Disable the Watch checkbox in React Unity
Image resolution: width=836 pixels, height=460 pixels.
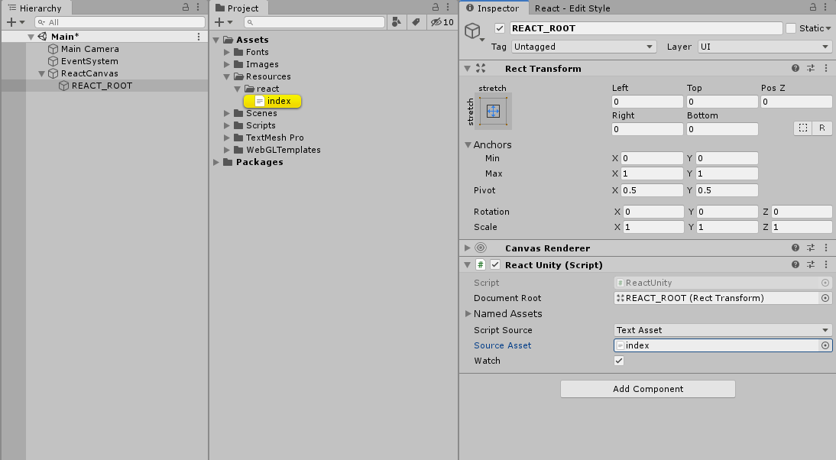tap(618, 361)
